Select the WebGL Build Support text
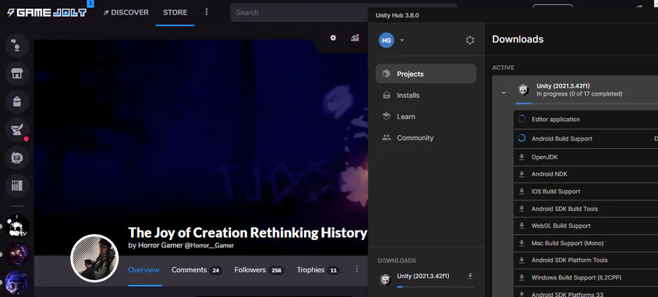 click(561, 225)
